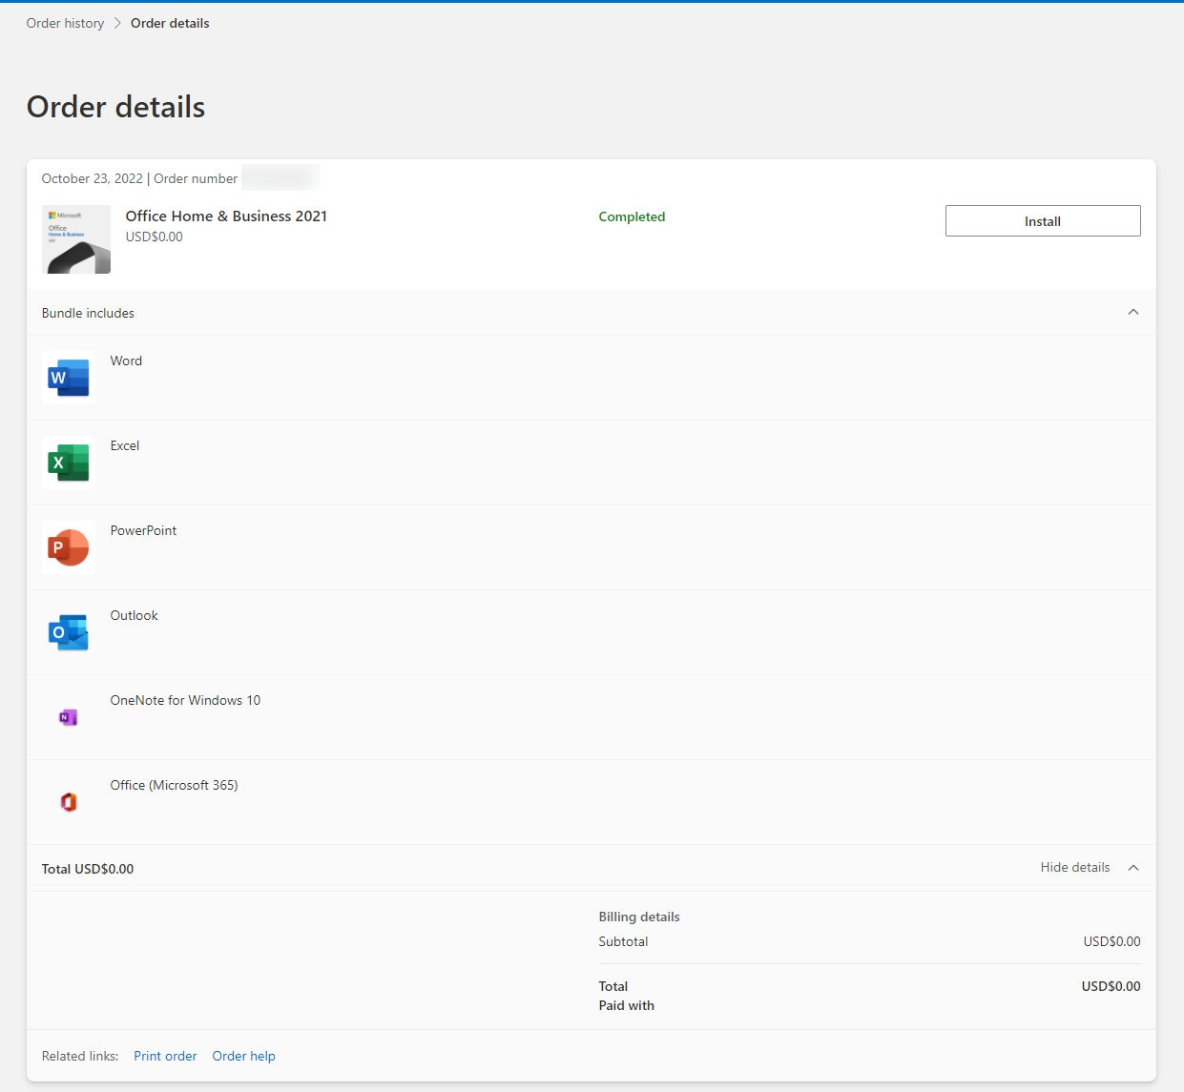
Task: Select the Office (Microsoft 365) label
Action: [174, 785]
